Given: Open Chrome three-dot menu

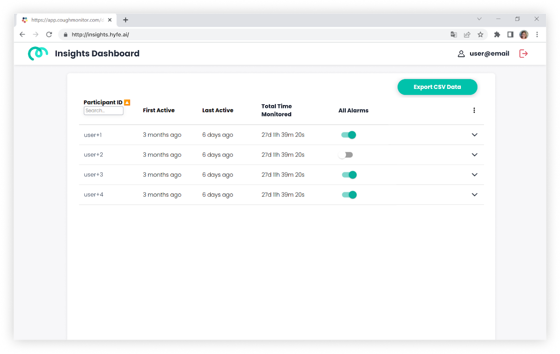Looking at the screenshot, I should click(537, 34).
